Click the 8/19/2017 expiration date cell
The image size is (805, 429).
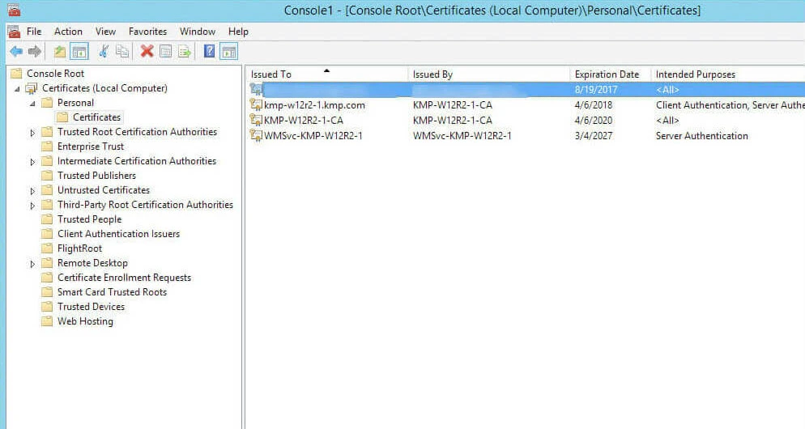(x=596, y=90)
